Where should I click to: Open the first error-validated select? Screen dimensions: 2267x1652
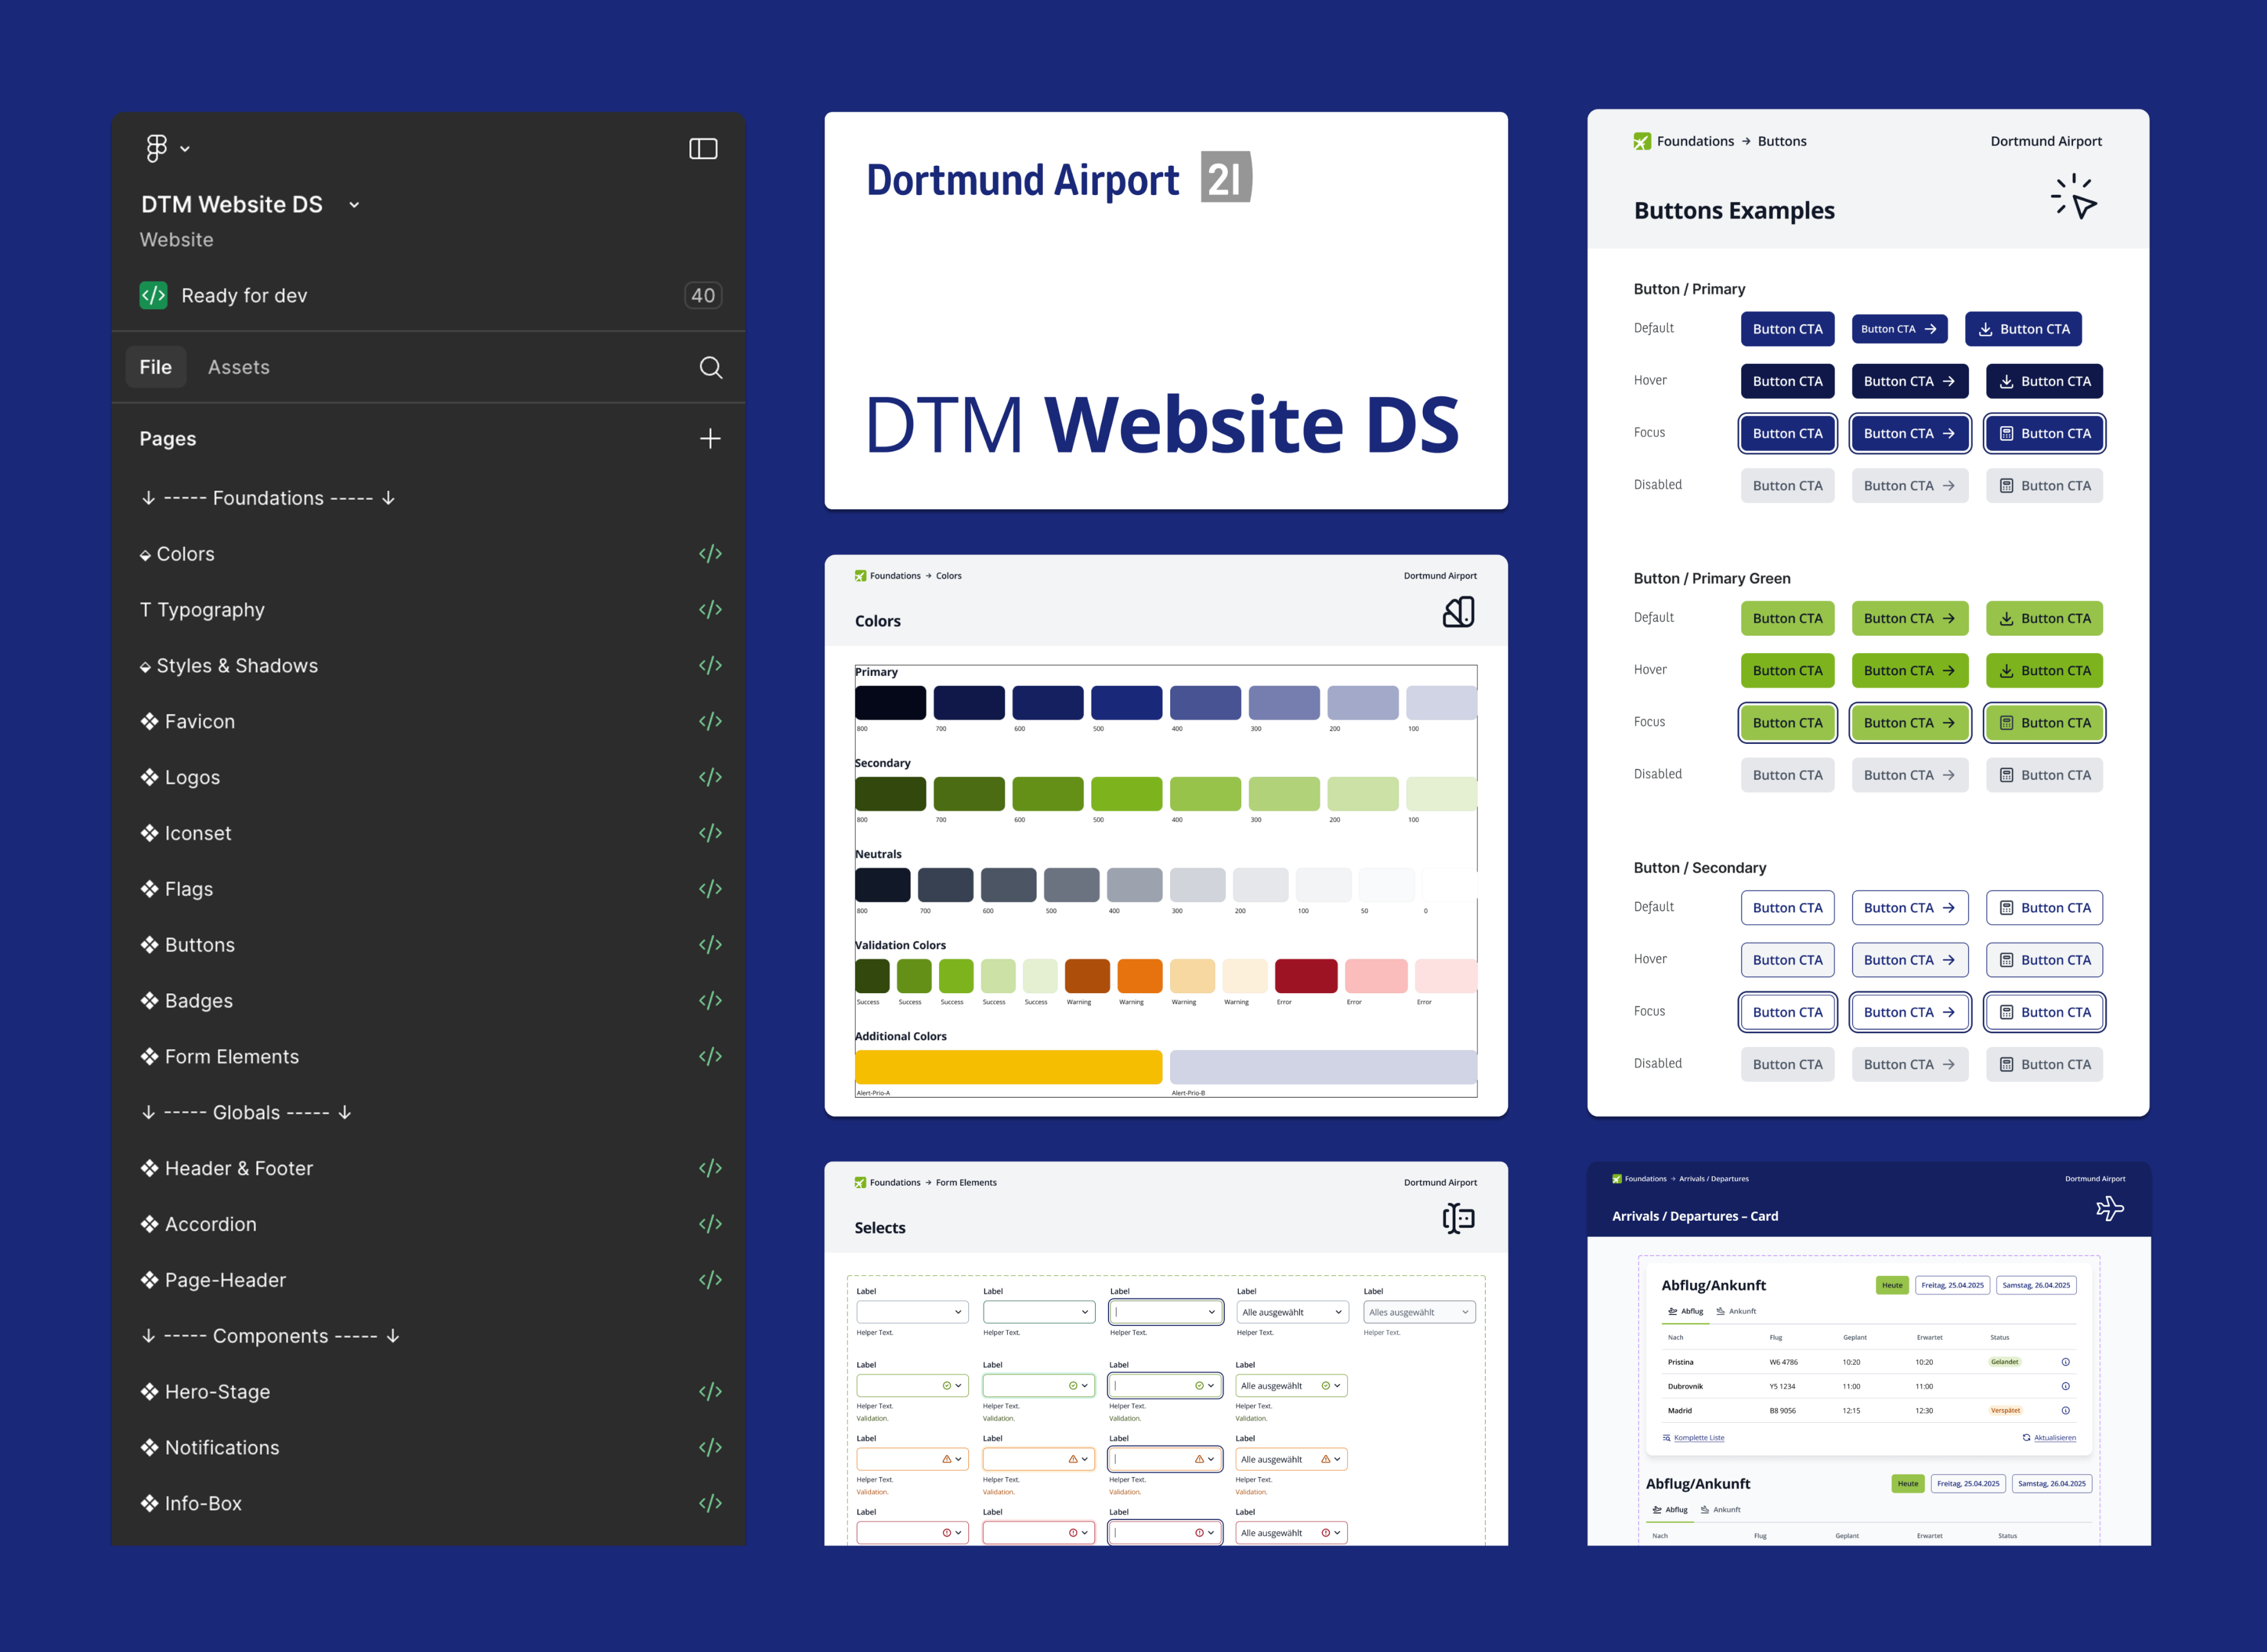coord(912,1533)
